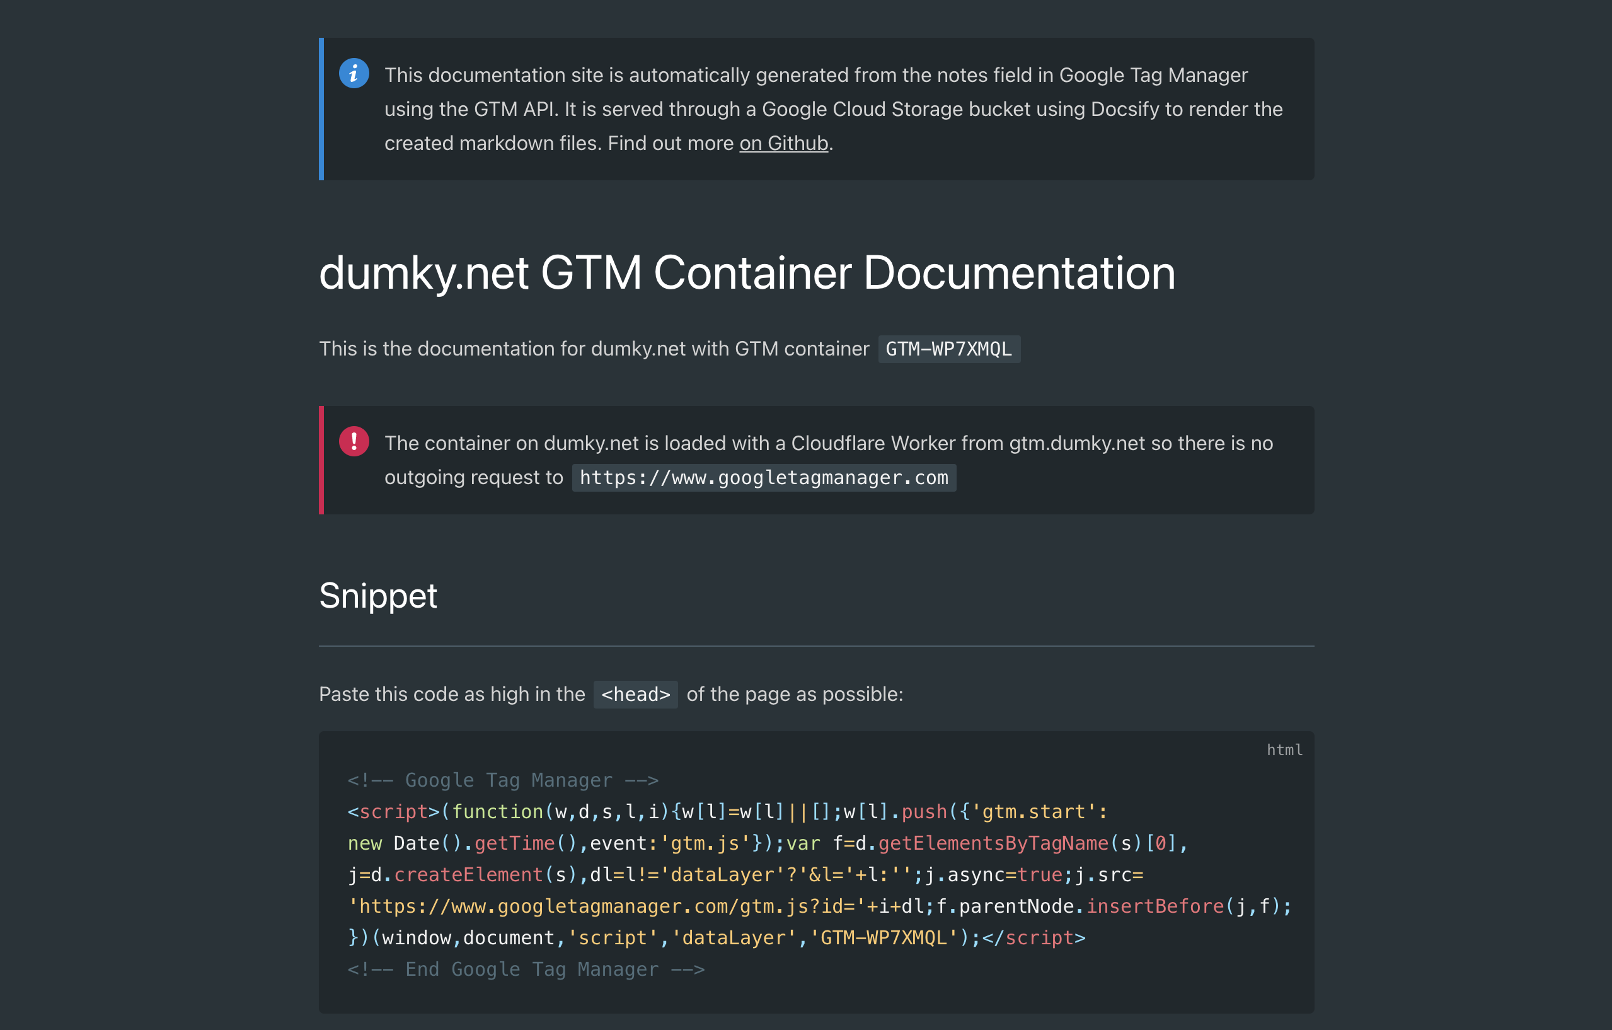Click the main GTM Container Documentation heading

(746, 273)
